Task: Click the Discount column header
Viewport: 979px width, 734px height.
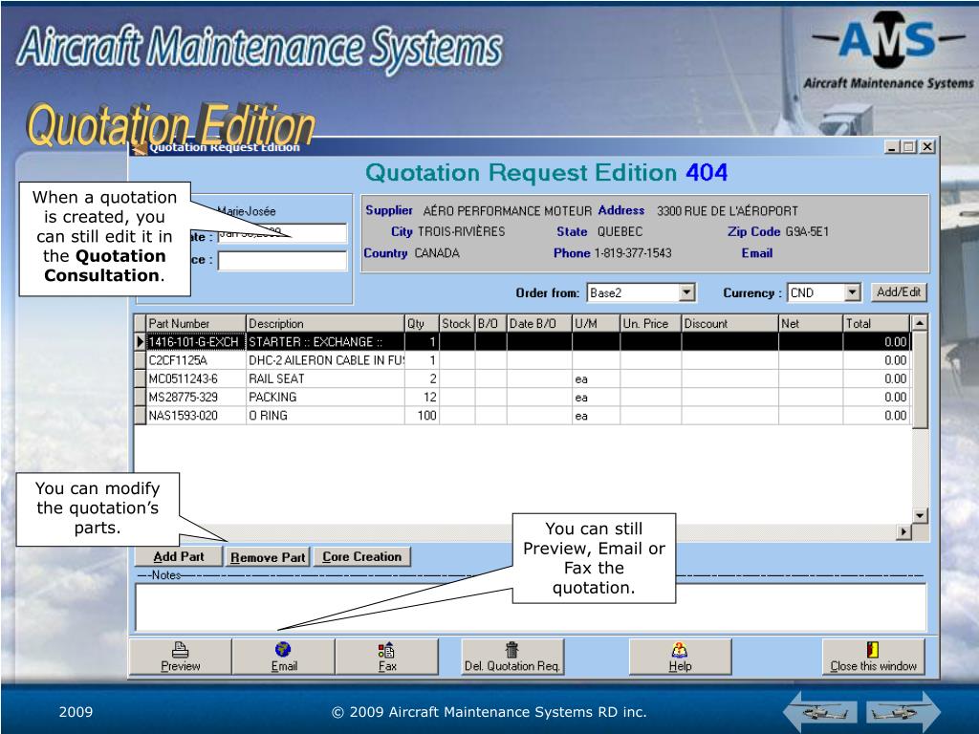Action: [729, 323]
